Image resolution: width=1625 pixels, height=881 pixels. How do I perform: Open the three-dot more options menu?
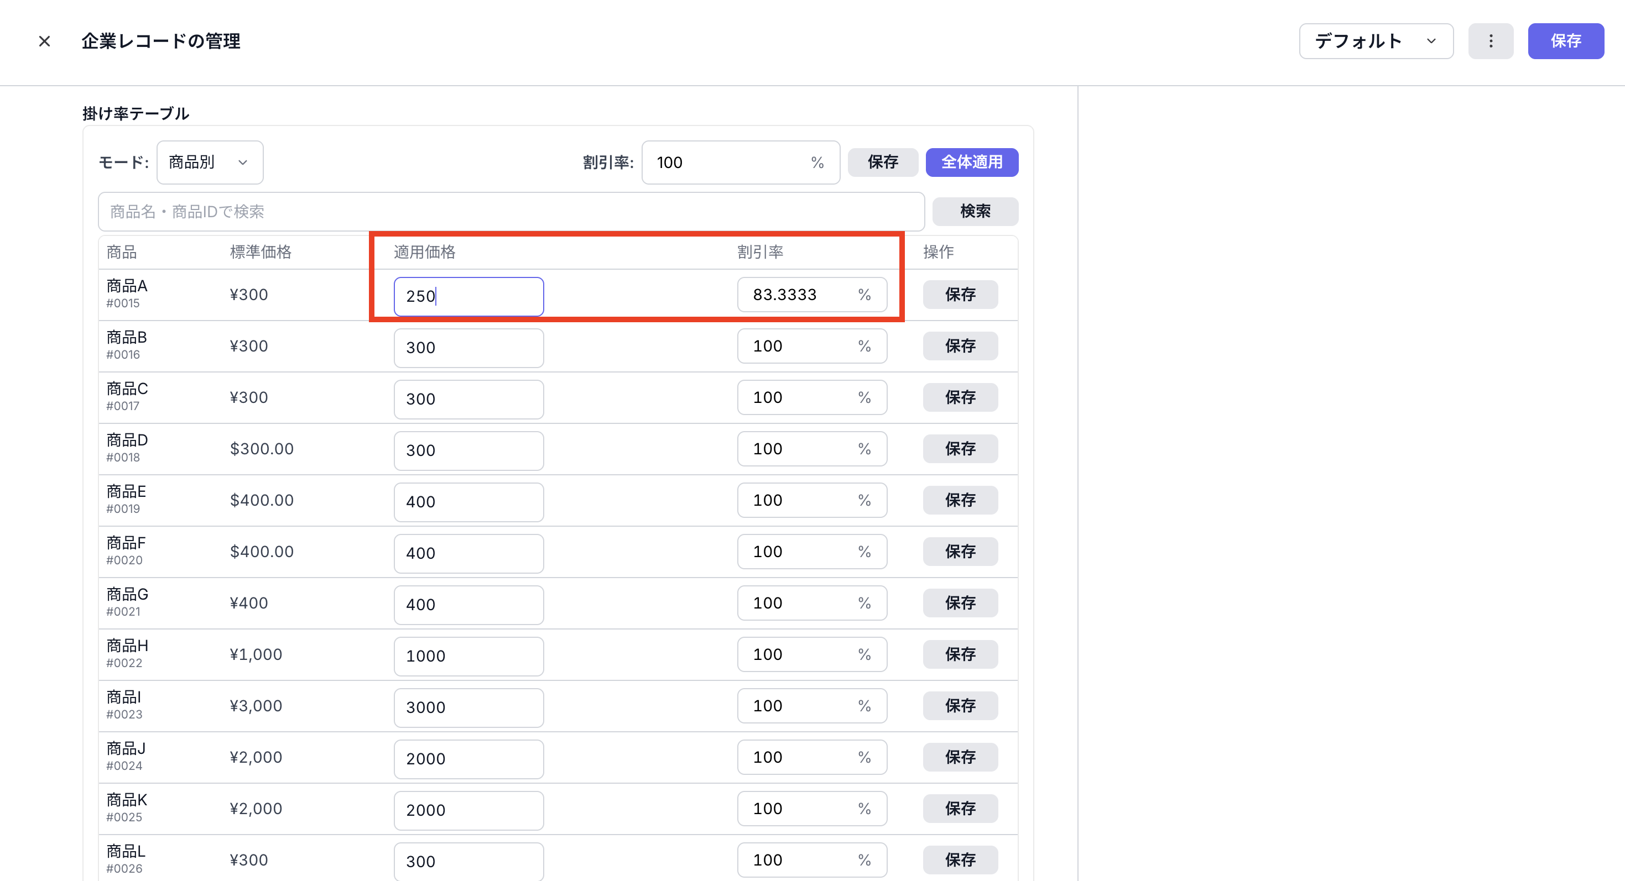pos(1491,41)
